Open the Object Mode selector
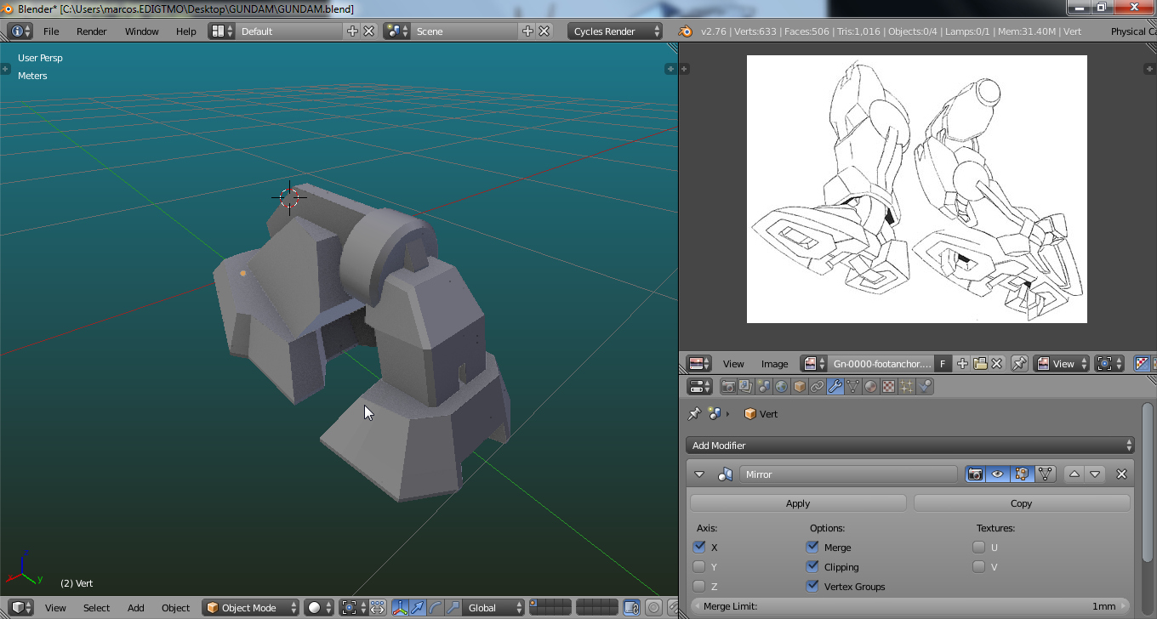The height and width of the screenshot is (619, 1157). coord(250,608)
